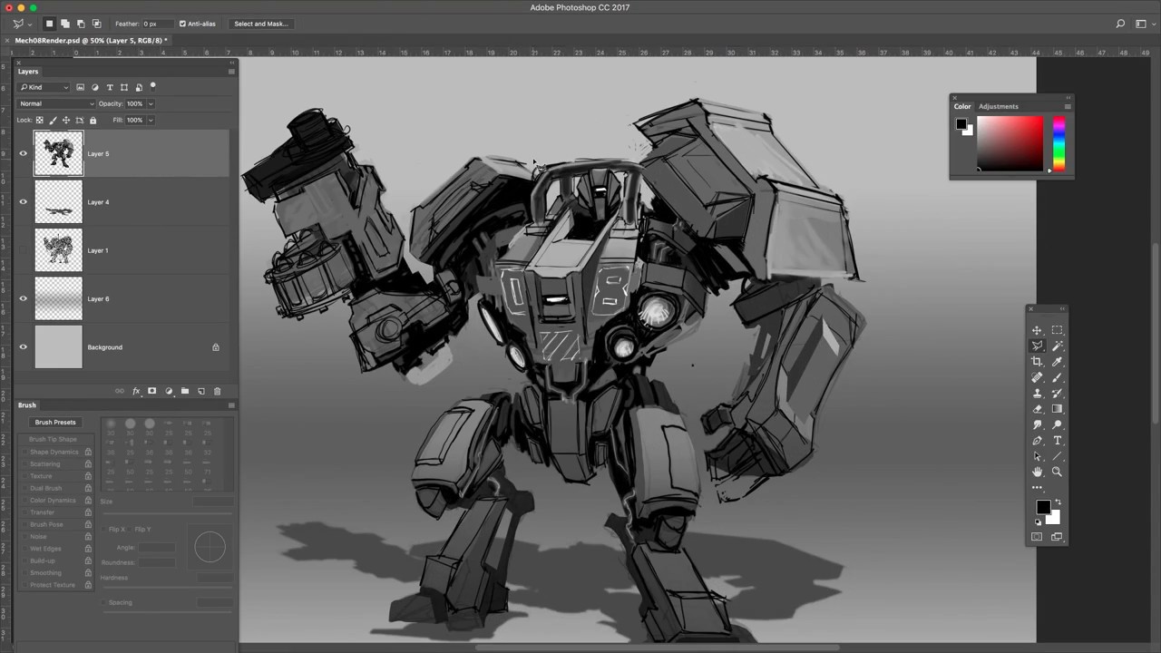
Task: Choose the Eraser tool
Action: tap(1037, 409)
